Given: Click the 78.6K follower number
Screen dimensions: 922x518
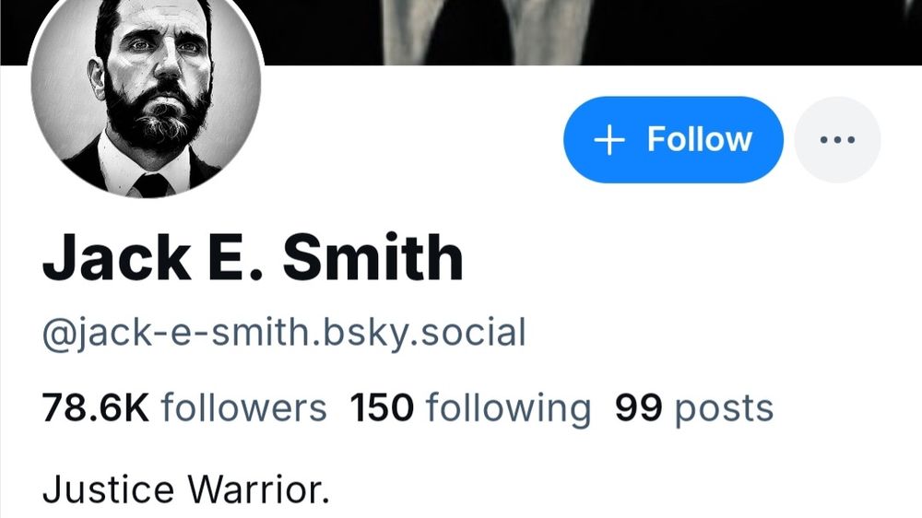Looking at the screenshot, I should [x=96, y=408].
